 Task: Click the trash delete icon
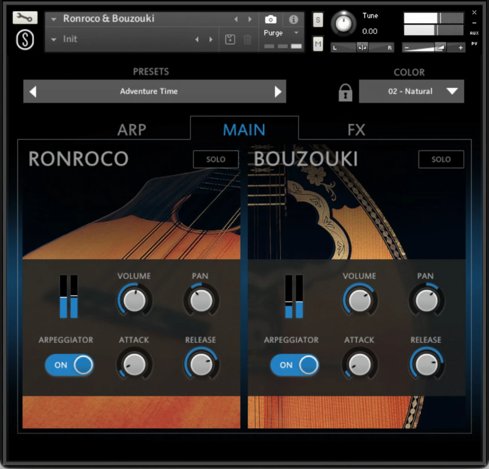click(x=248, y=39)
